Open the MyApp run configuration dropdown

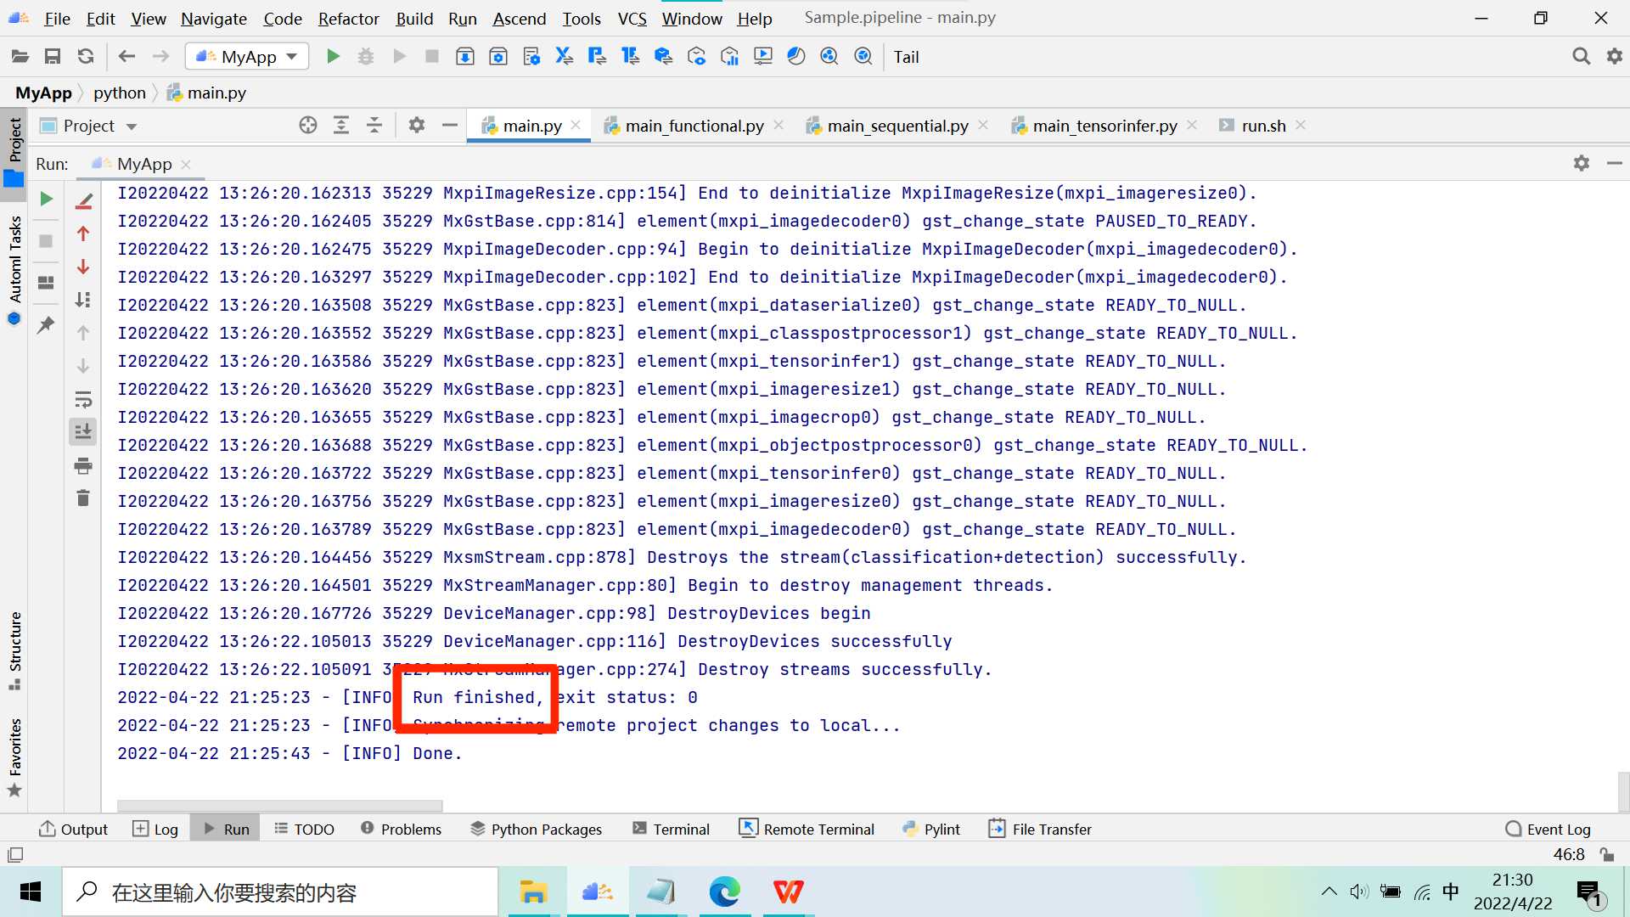pos(247,57)
